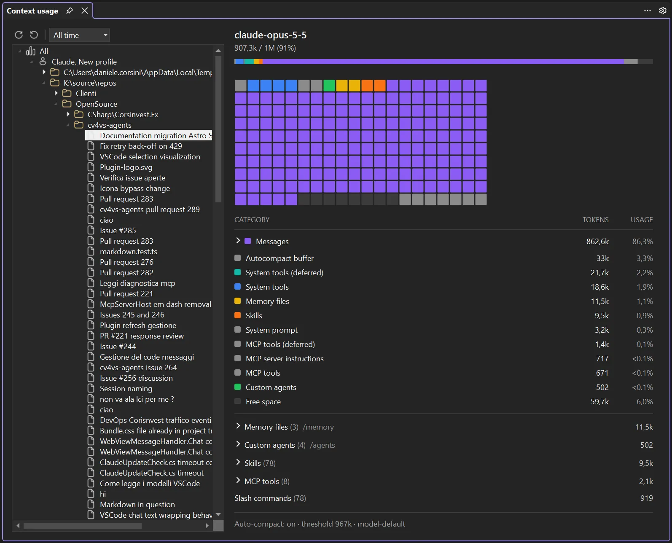
Task: Close the Context usage tab
Action: point(85,11)
